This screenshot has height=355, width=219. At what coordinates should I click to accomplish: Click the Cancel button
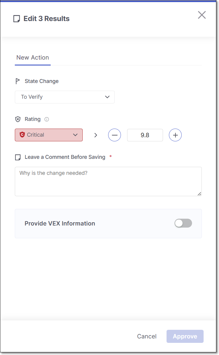click(147, 336)
